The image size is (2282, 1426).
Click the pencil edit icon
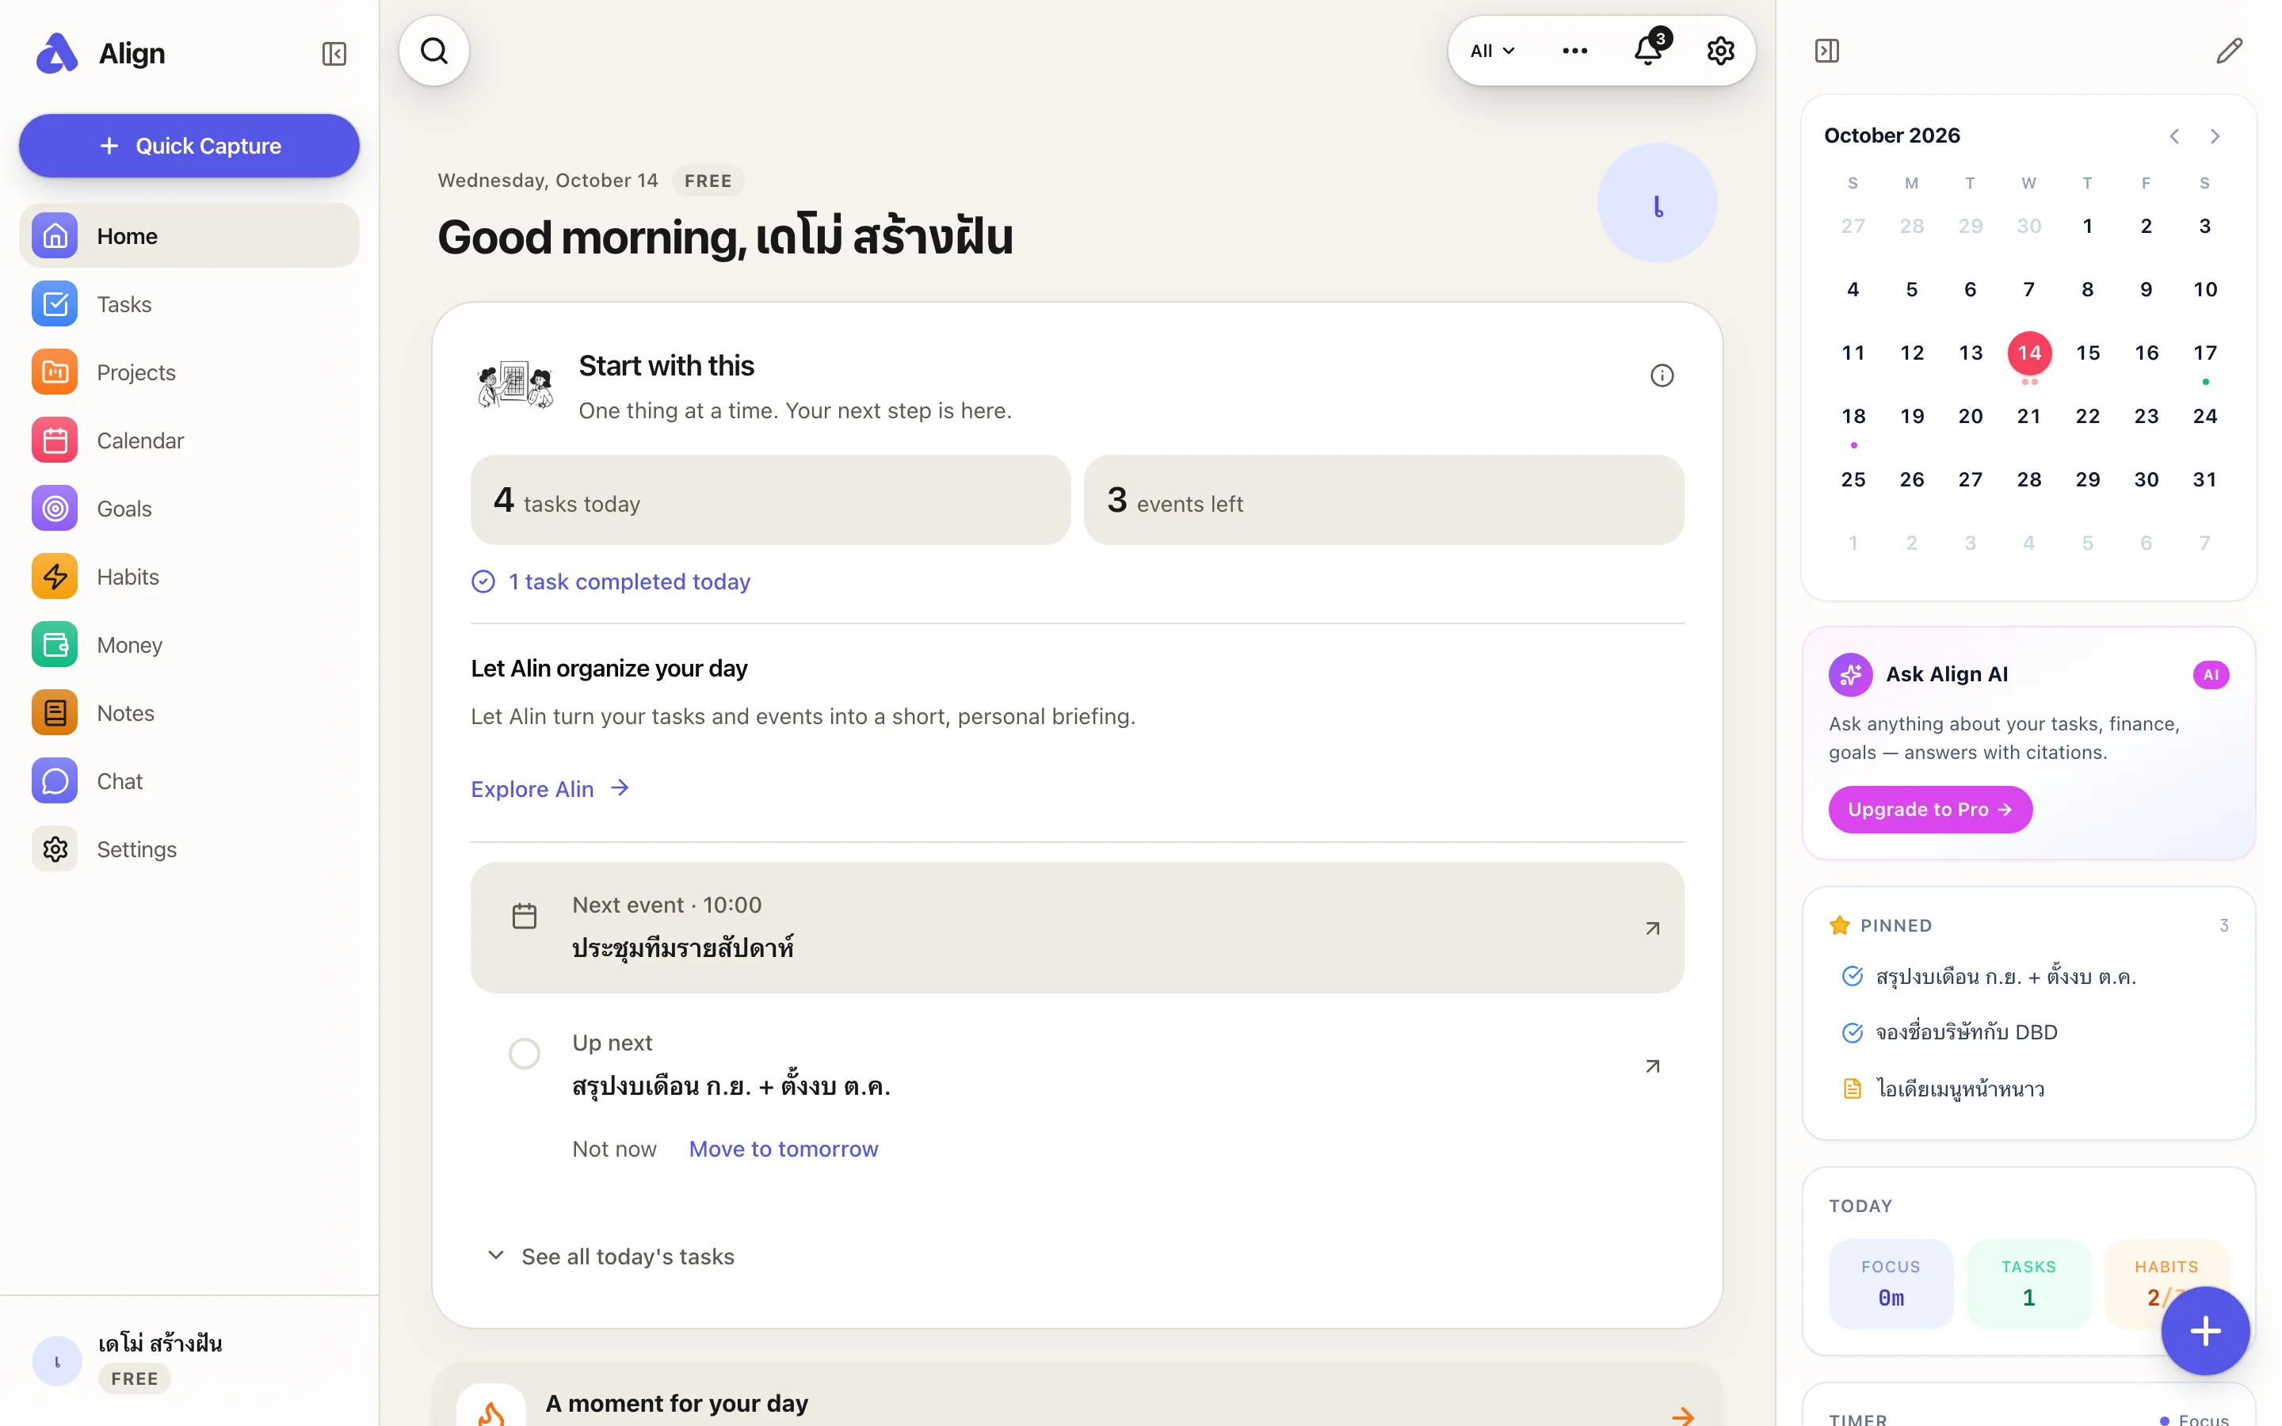[2228, 51]
